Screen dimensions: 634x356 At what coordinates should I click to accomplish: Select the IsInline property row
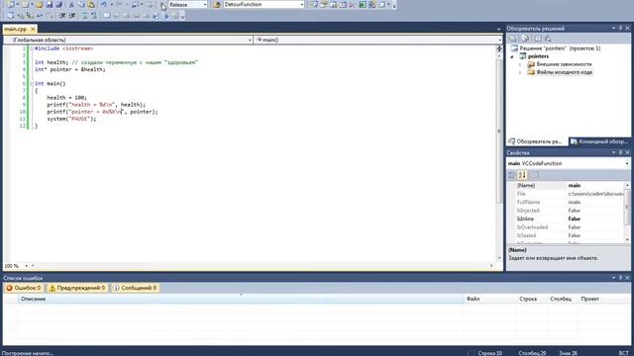(566, 219)
